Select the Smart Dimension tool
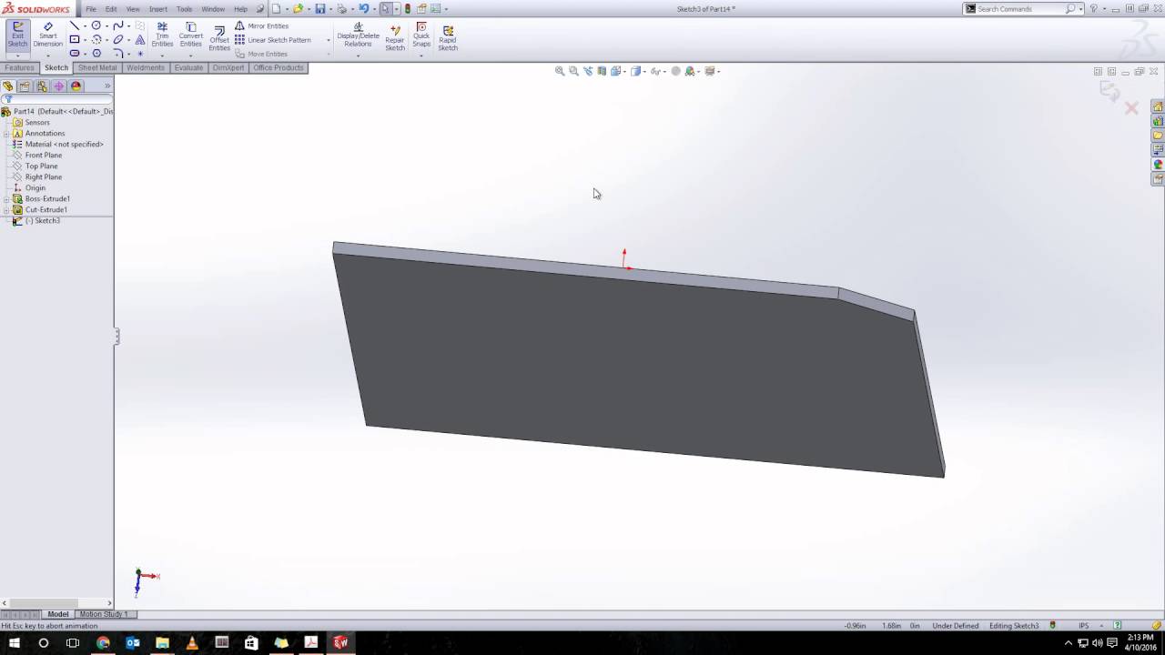 pos(48,35)
